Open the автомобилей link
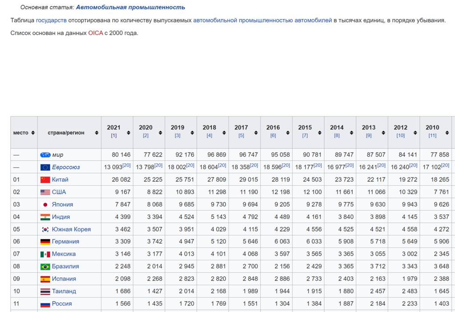 [313, 20]
